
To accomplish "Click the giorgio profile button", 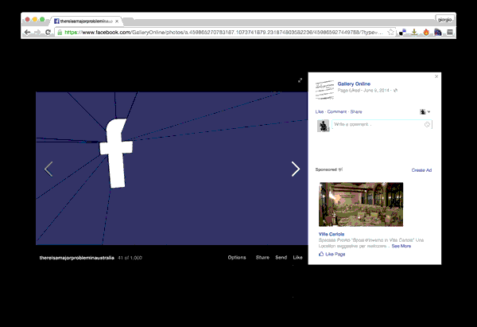I will [444, 20].
